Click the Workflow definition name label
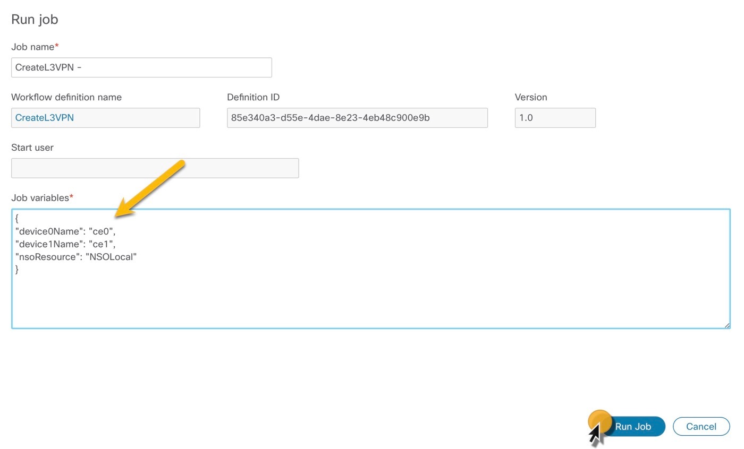The image size is (744, 449). [66, 97]
